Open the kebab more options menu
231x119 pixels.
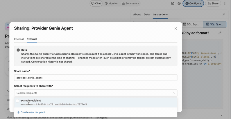coord(225,3)
